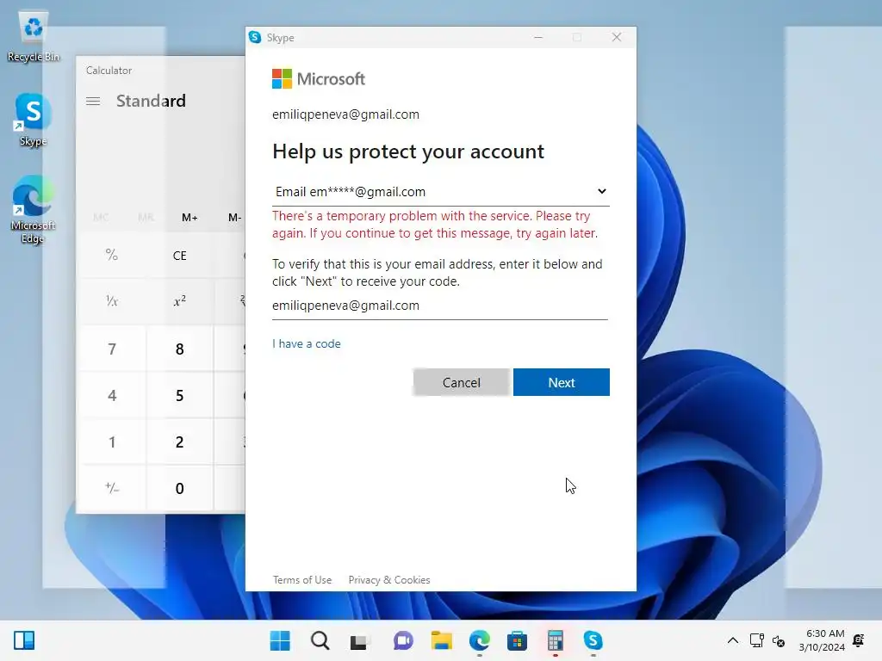
Task: Cancel the account protection dialog
Action: 462,382
